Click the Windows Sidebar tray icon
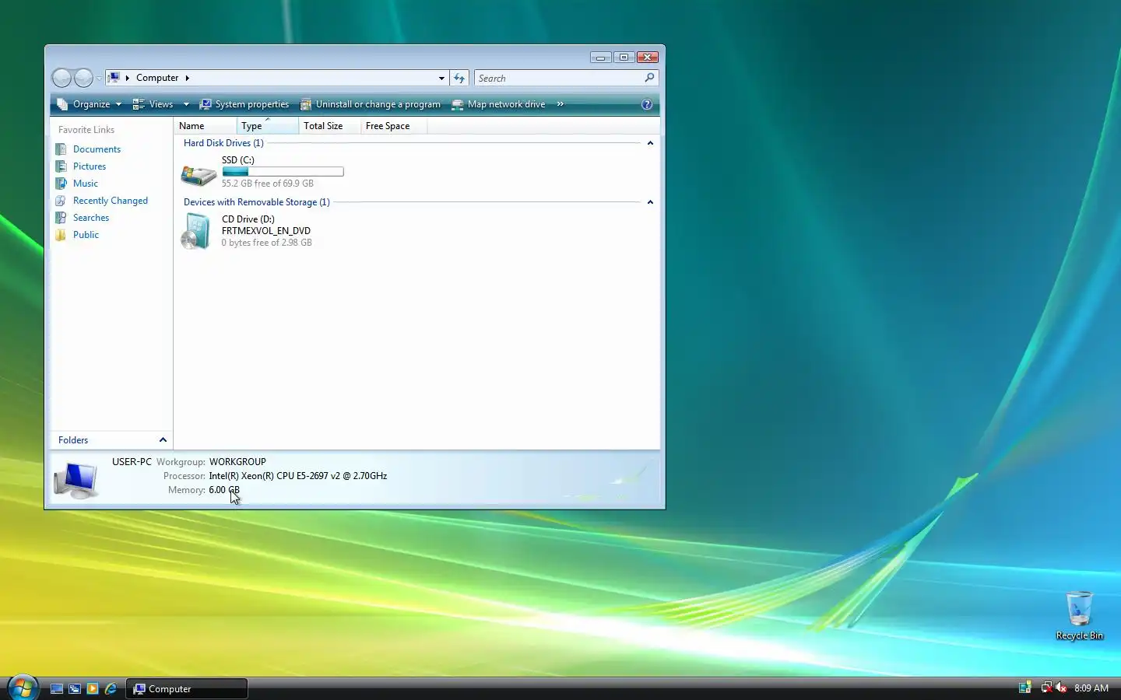 [x=1024, y=688]
